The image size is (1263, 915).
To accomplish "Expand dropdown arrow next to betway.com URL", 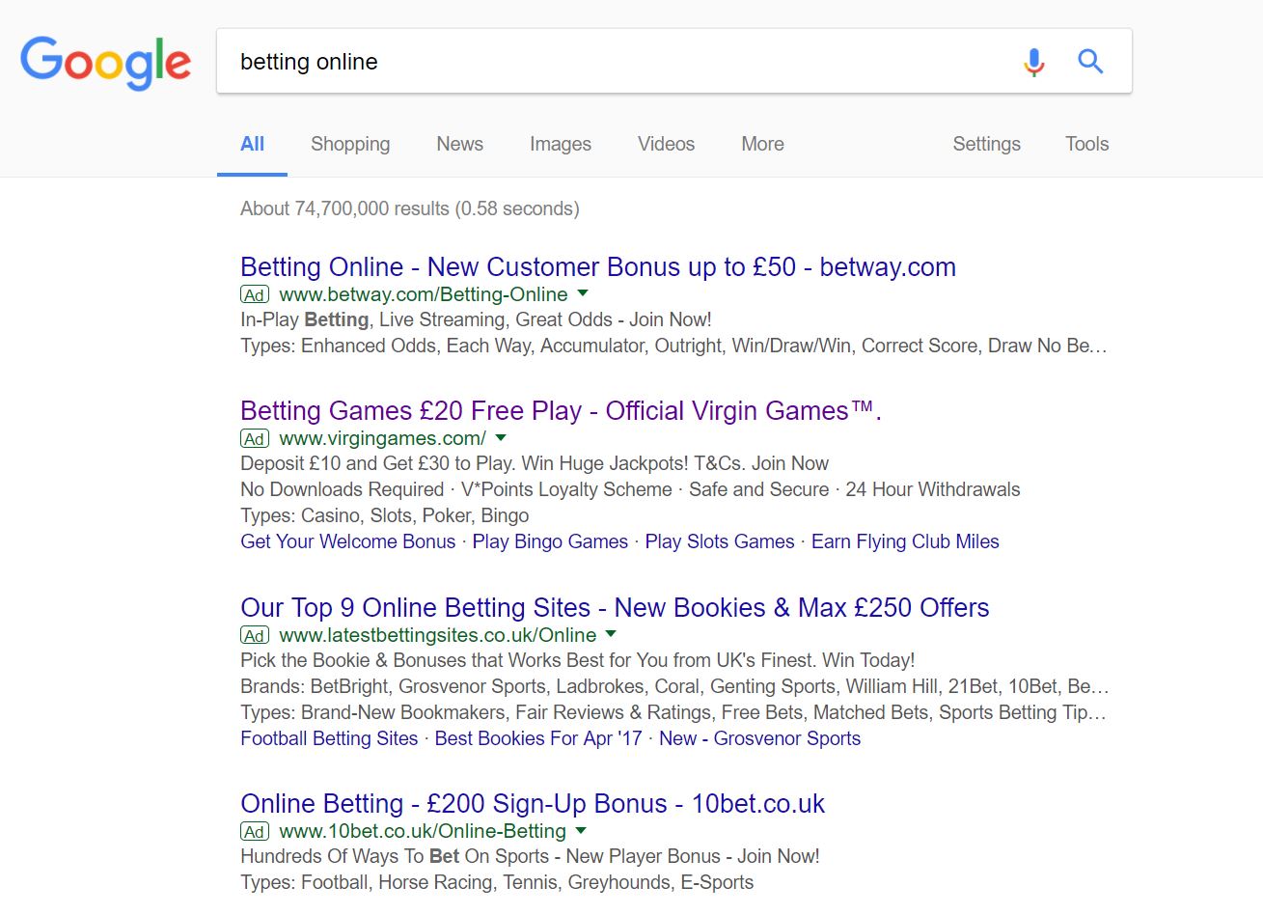I will coord(583,293).
